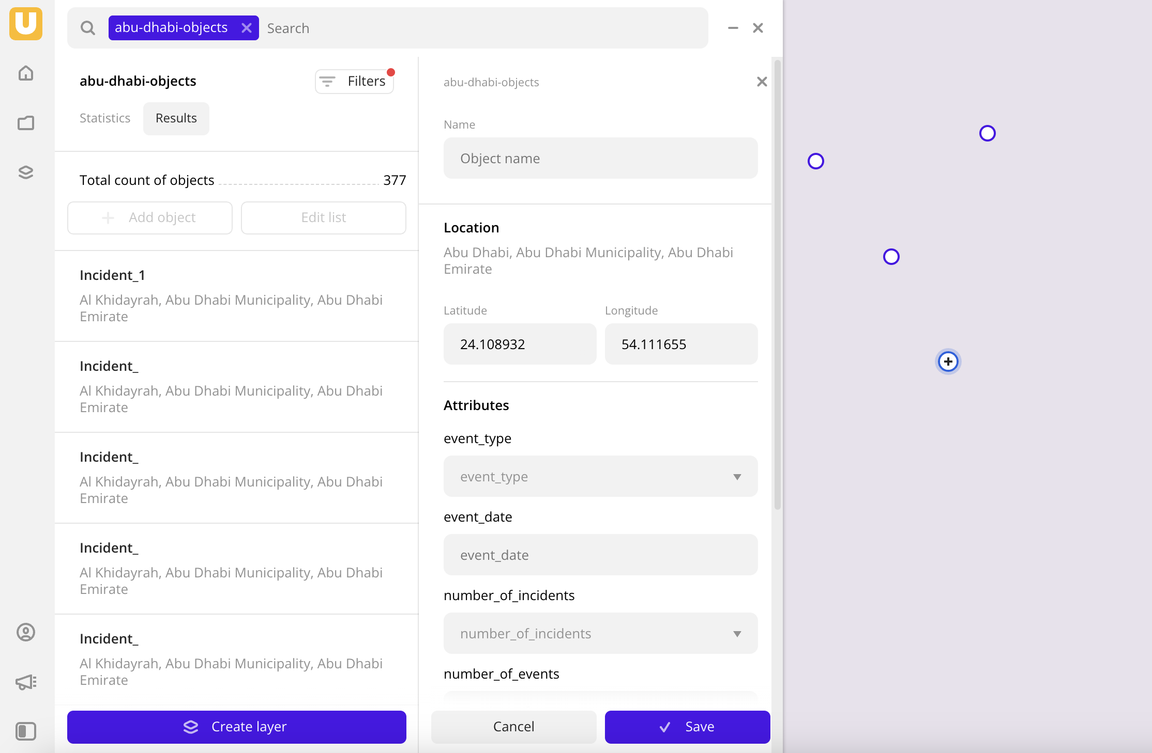The width and height of the screenshot is (1152, 753).
Task: Switch to the Statistics tab
Action: 105,118
